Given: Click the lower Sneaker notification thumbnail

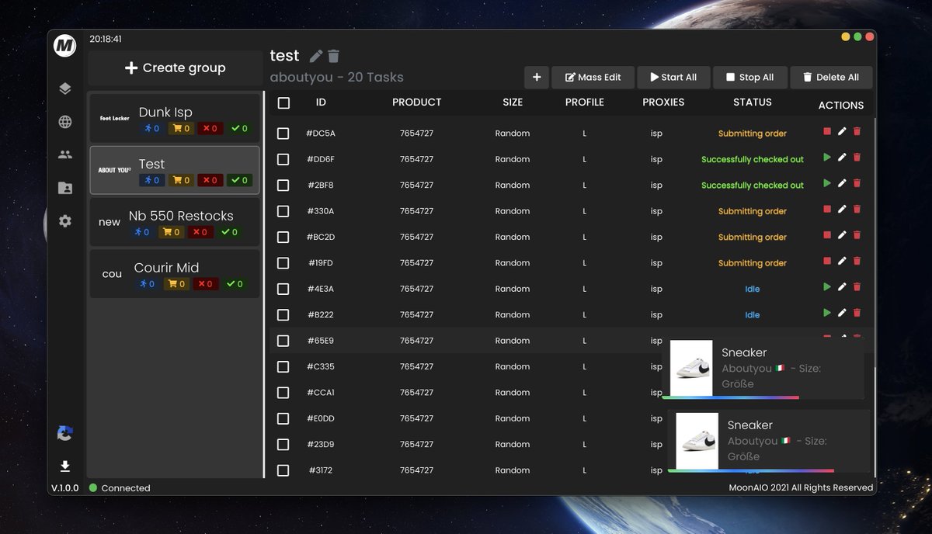Looking at the screenshot, I should pos(697,441).
